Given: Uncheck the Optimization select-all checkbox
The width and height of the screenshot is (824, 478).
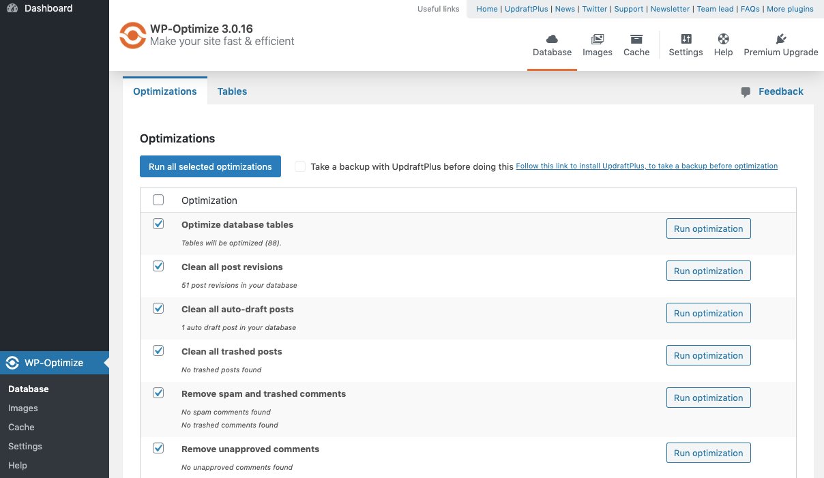Looking at the screenshot, I should coord(158,200).
